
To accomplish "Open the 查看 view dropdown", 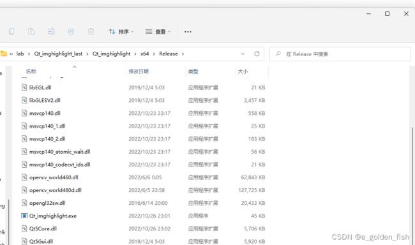I will (158, 32).
